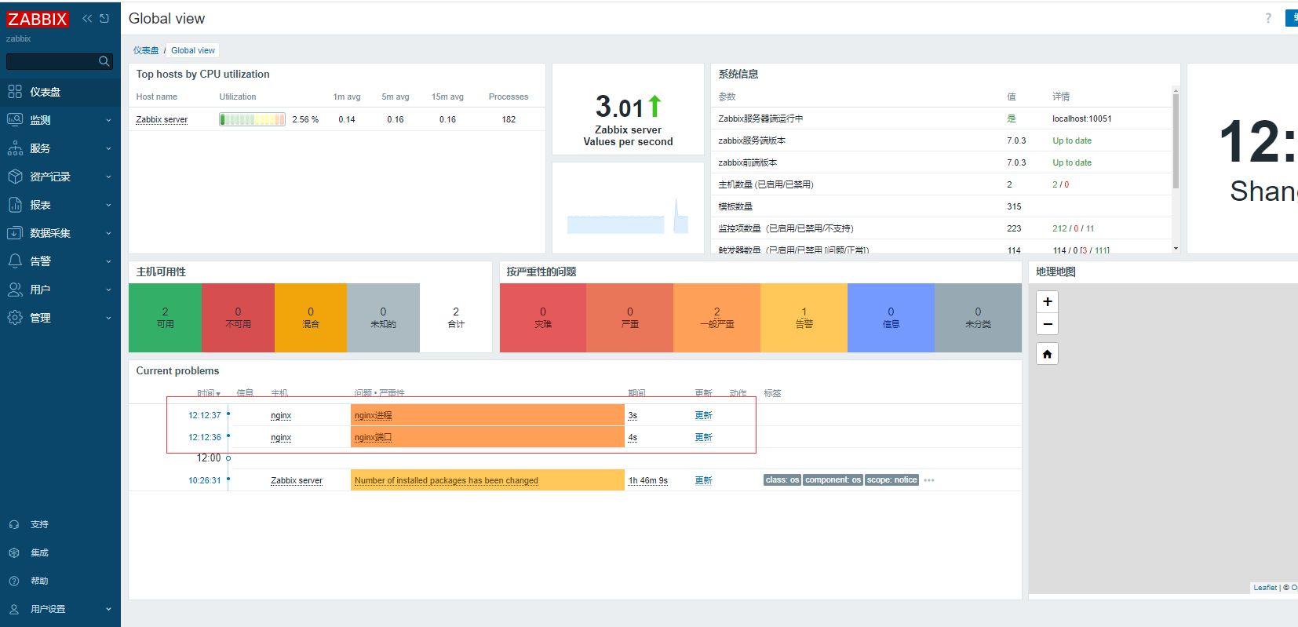The width and height of the screenshot is (1298, 627).
Task: Click the 管理 administration gear icon
Action: click(x=15, y=318)
